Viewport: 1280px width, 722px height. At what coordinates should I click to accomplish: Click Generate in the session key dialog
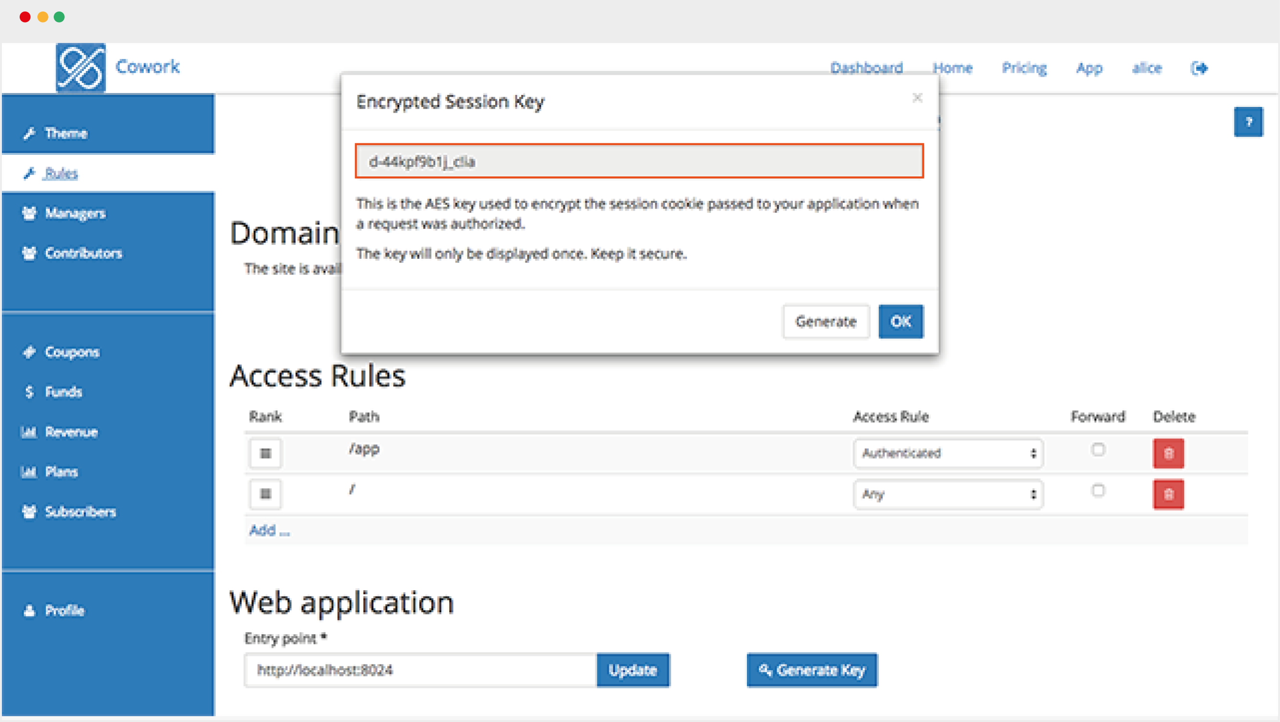click(x=826, y=322)
